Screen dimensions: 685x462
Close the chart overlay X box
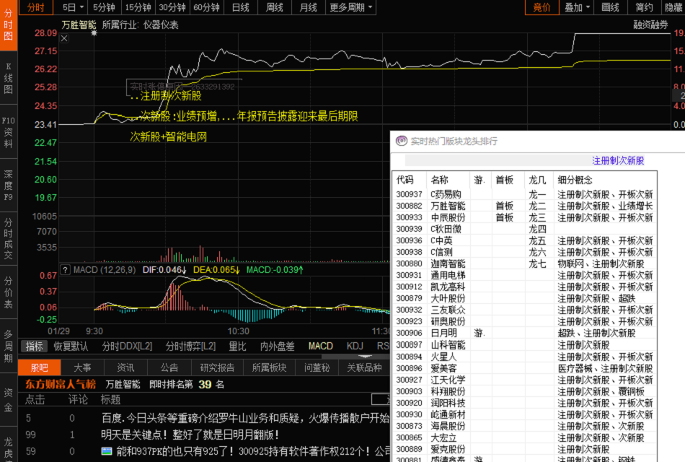(64, 38)
